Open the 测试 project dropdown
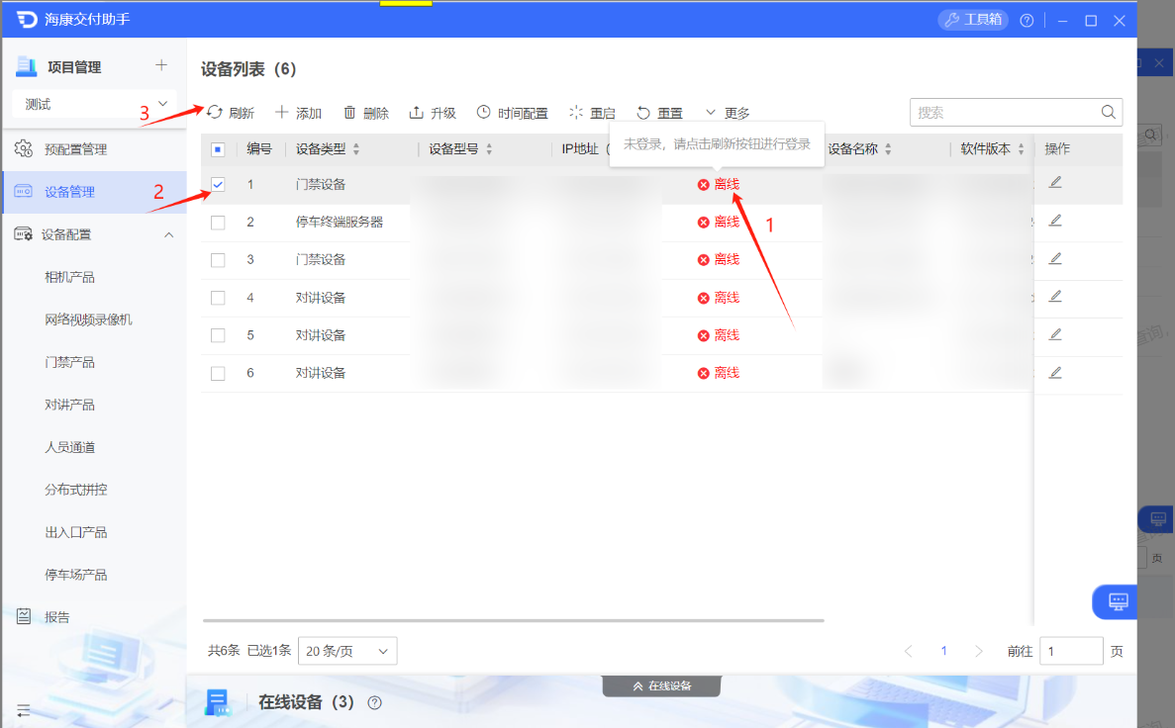The height and width of the screenshot is (728, 1175). (94, 103)
